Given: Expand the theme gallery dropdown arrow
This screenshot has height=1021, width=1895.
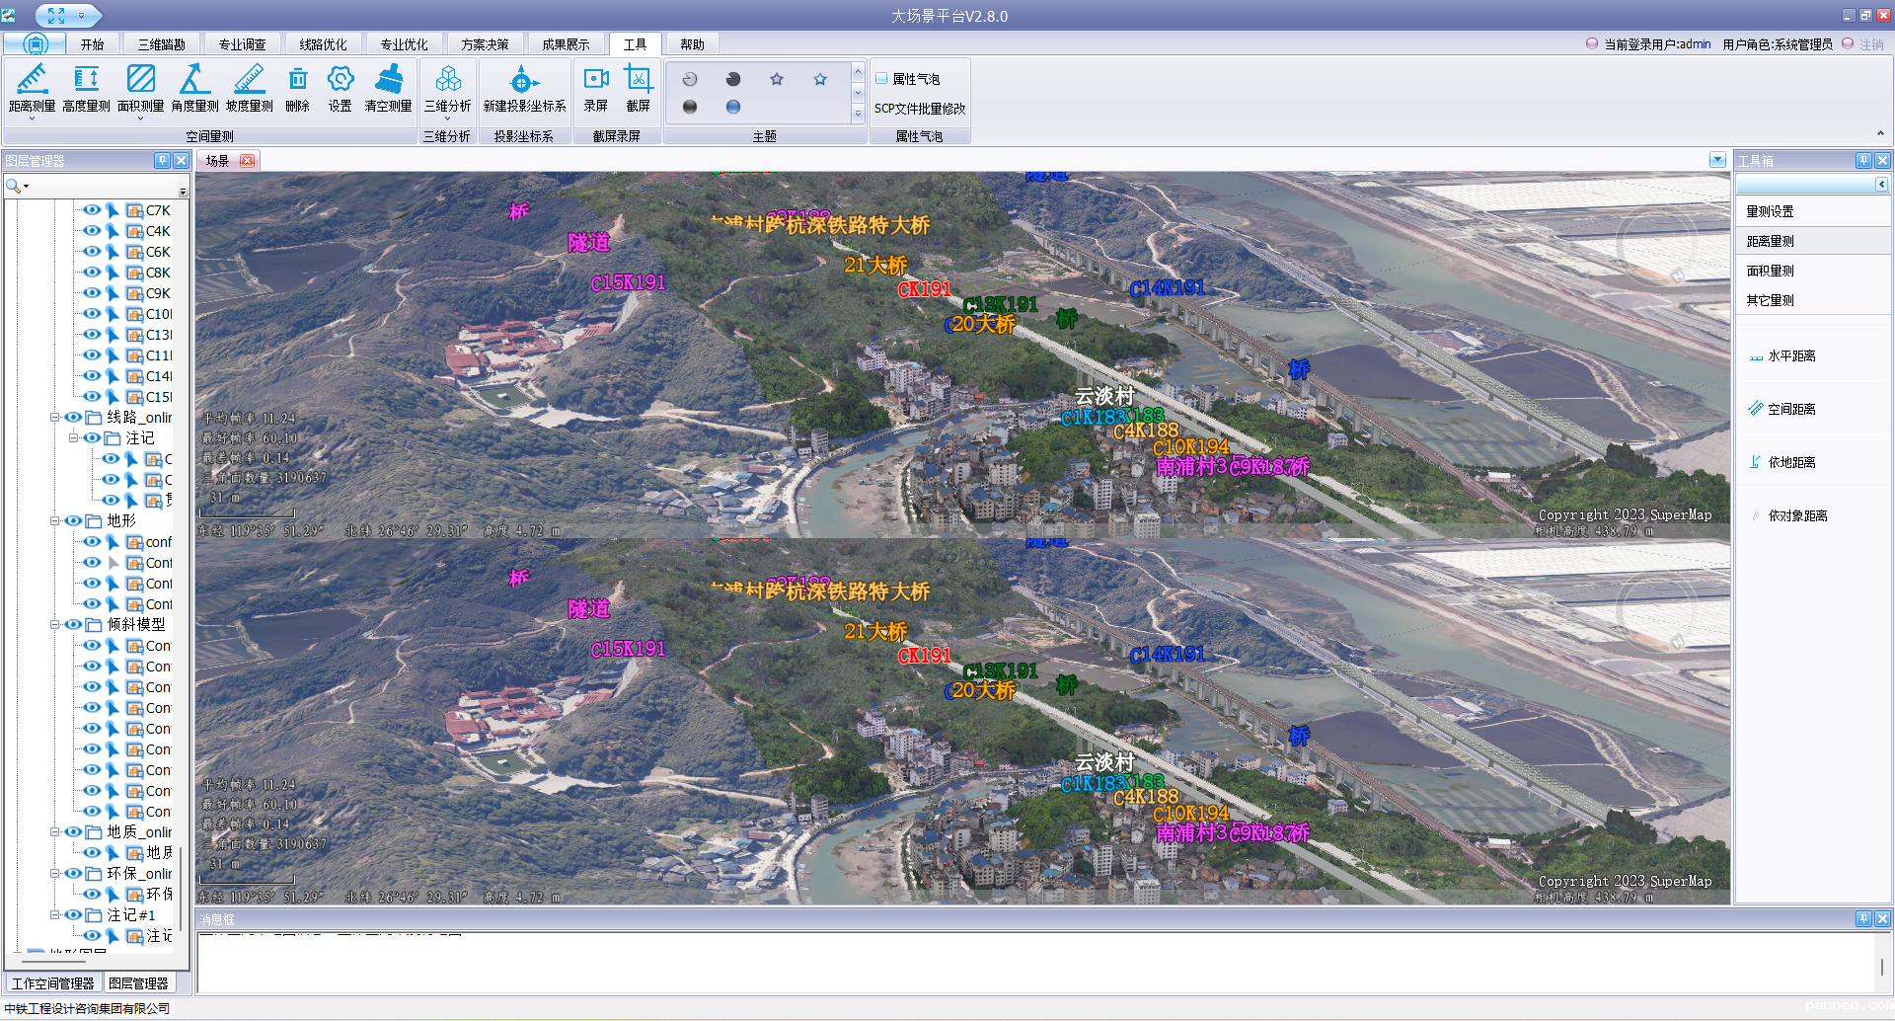Looking at the screenshot, I should click(x=858, y=114).
